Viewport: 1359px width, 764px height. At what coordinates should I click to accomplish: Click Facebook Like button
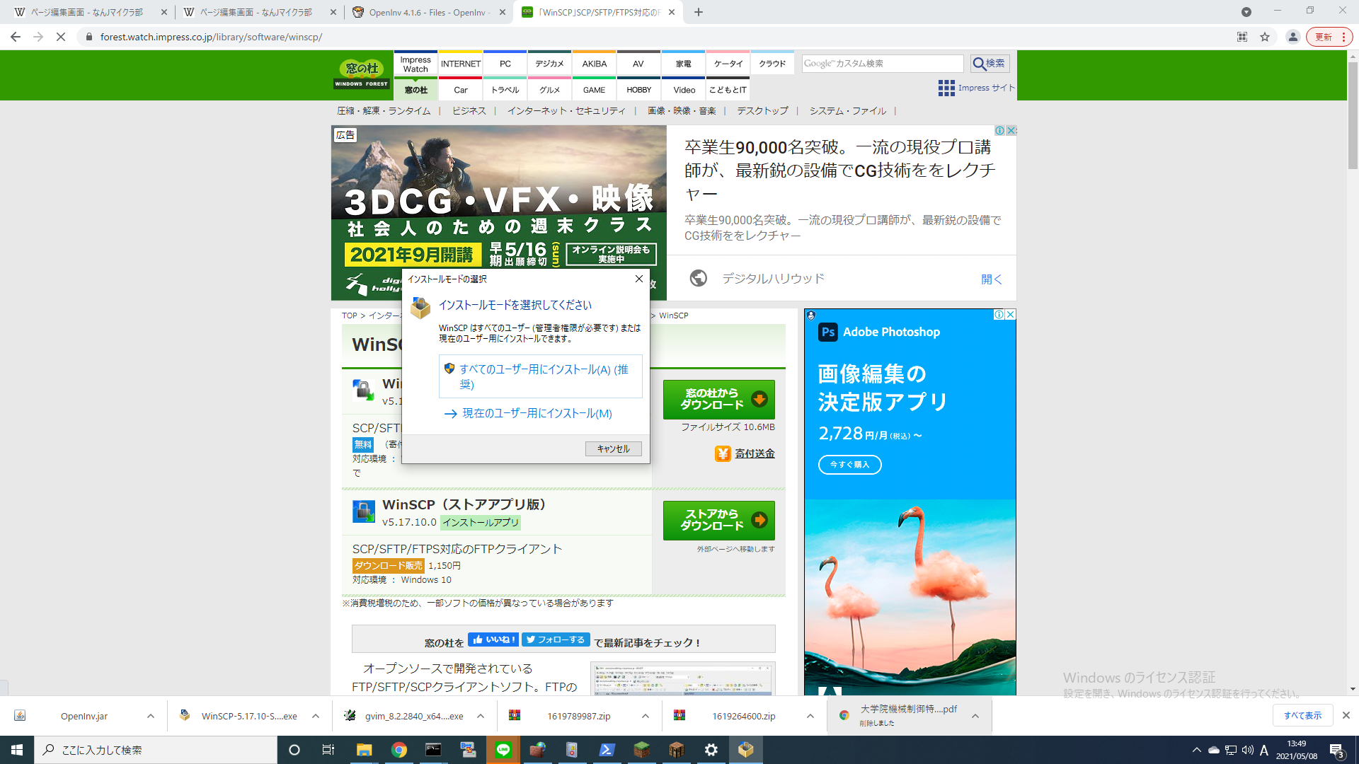pos(493,639)
